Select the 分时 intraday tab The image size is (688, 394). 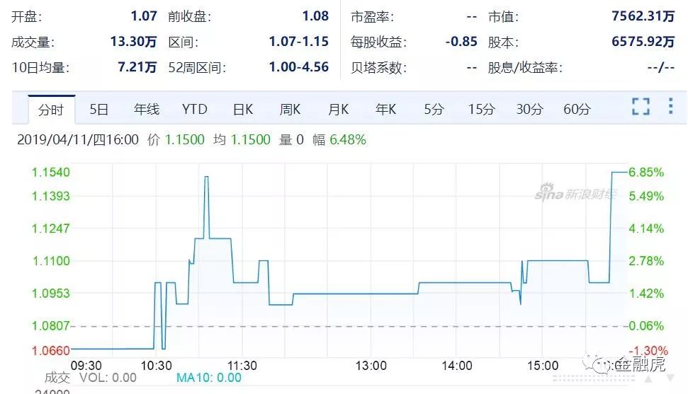(x=51, y=110)
